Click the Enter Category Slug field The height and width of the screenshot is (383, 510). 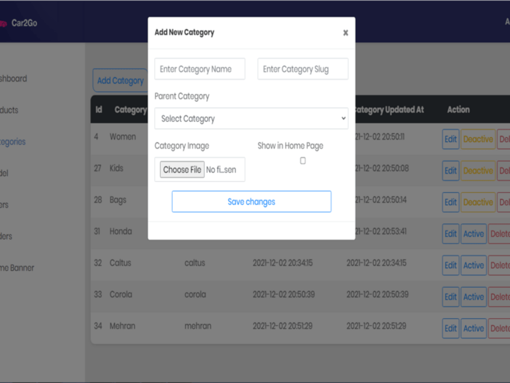pos(303,68)
